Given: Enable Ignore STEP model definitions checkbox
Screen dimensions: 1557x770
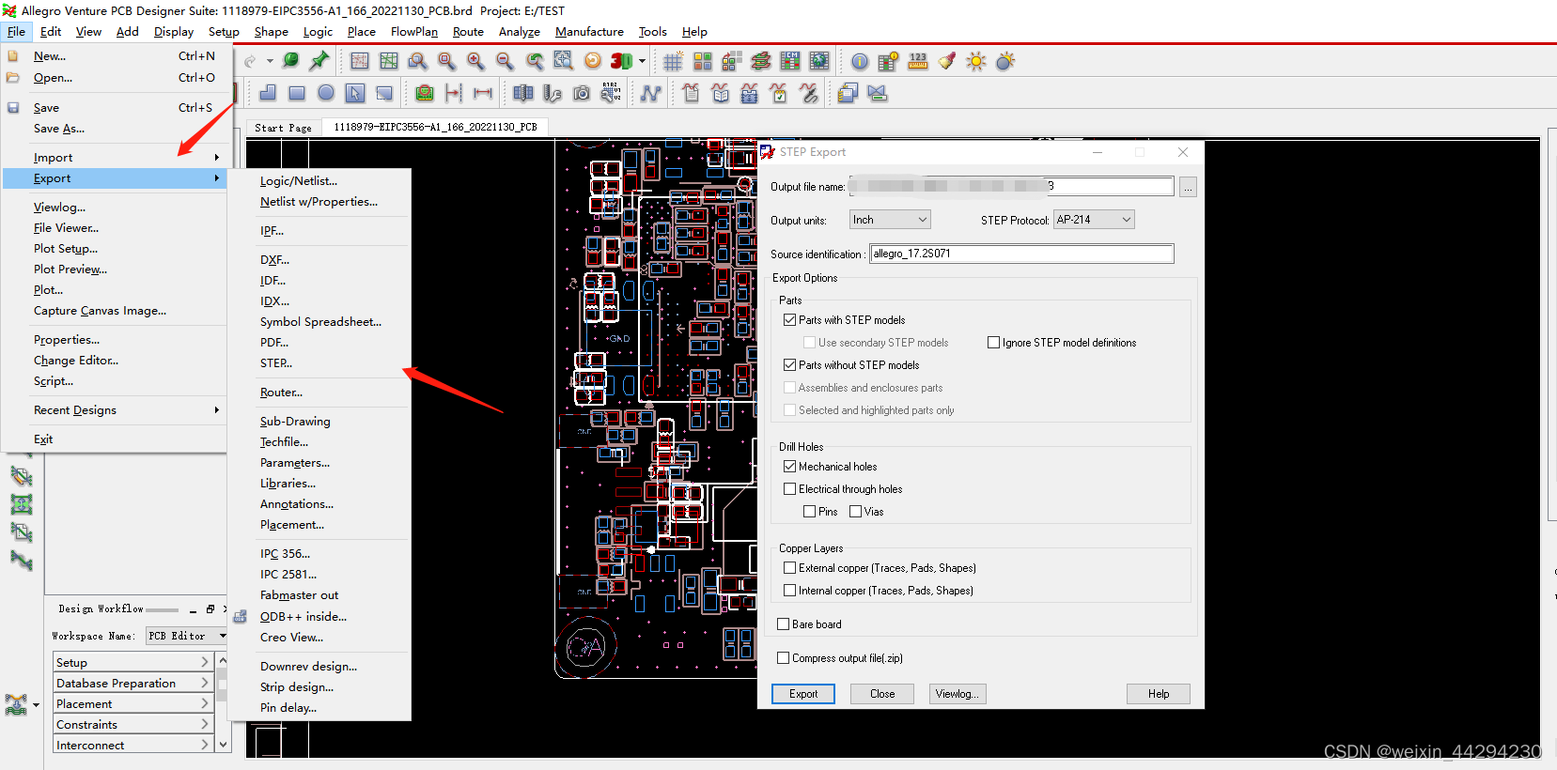Looking at the screenshot, I should (993, 343).
